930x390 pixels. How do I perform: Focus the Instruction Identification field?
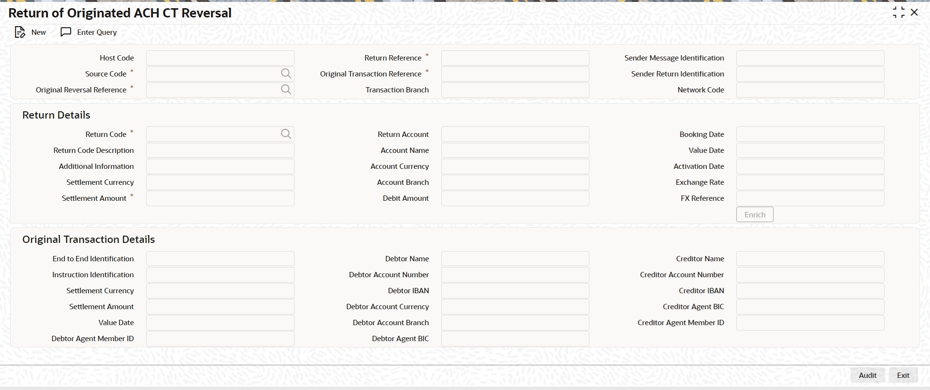[220, 275]
